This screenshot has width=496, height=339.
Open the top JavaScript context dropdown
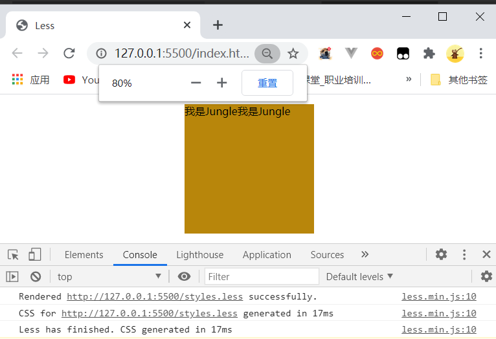109,277
